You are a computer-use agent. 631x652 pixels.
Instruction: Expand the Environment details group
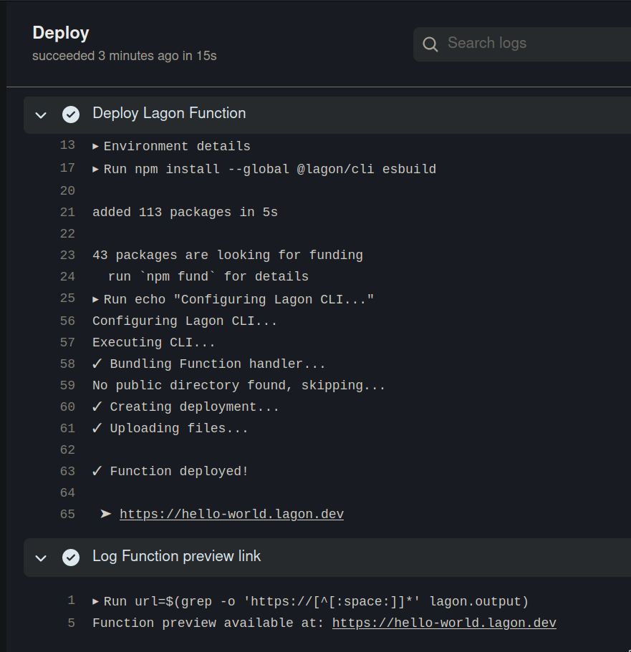(x=95, y=147)
